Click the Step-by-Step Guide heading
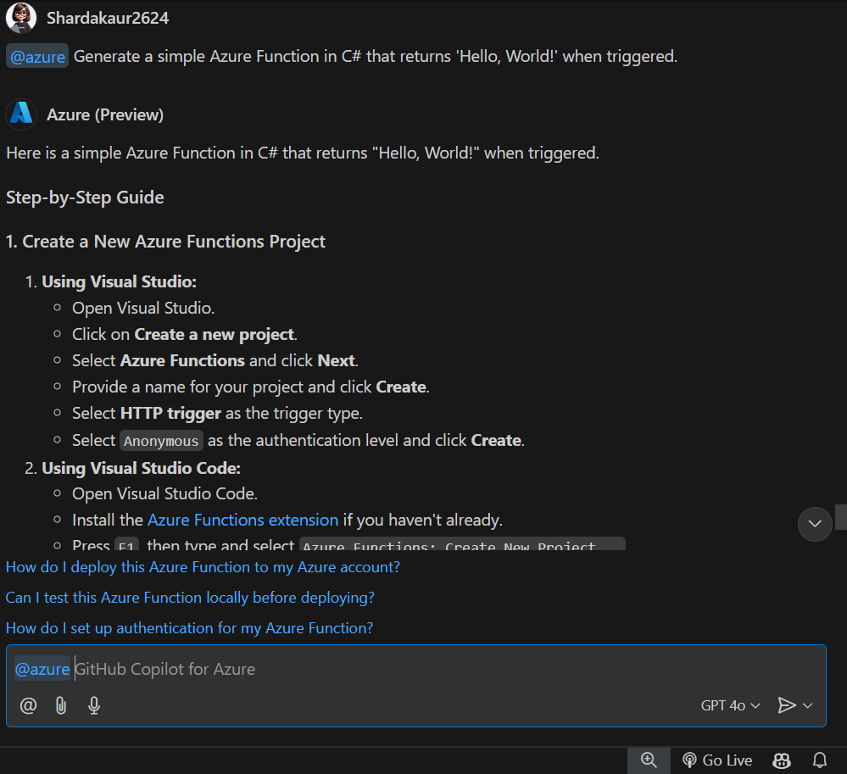The width and height of the screenshot is (847, 774). 85,198
